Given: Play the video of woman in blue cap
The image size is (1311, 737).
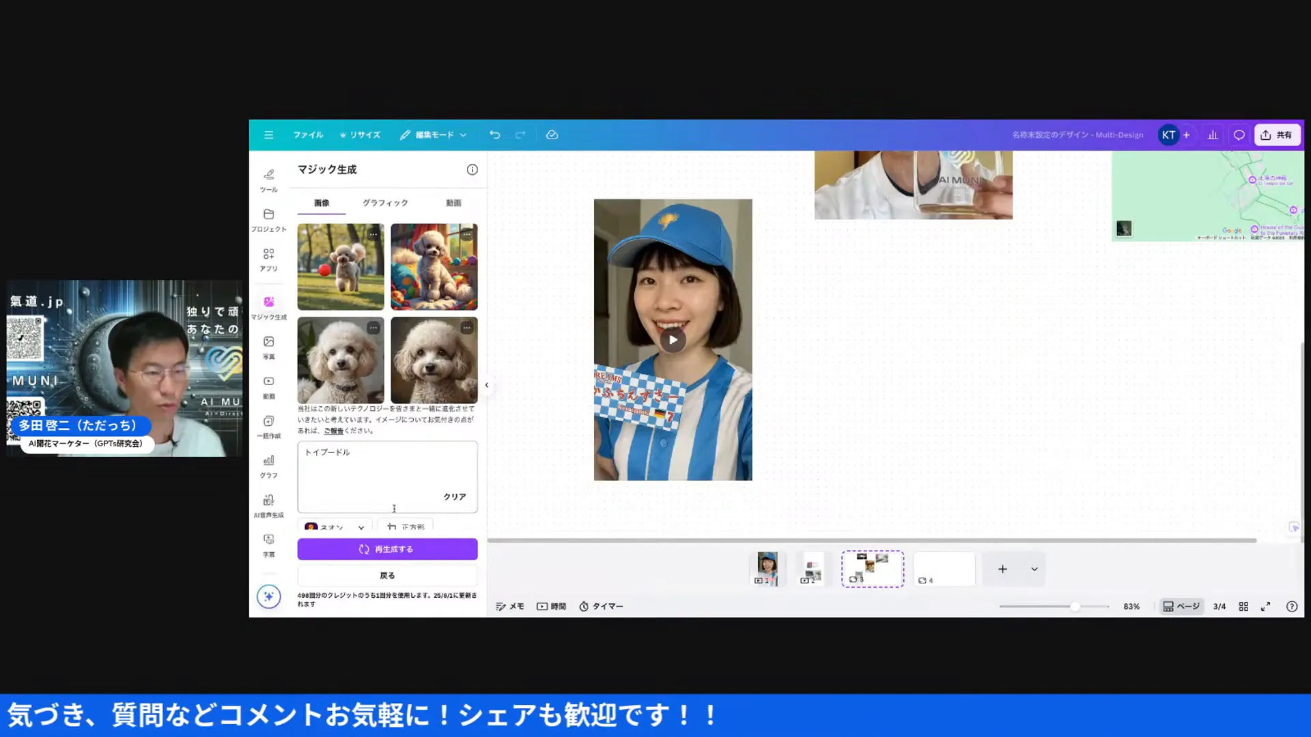Looking at the screenshot, I should click(673, 340).
